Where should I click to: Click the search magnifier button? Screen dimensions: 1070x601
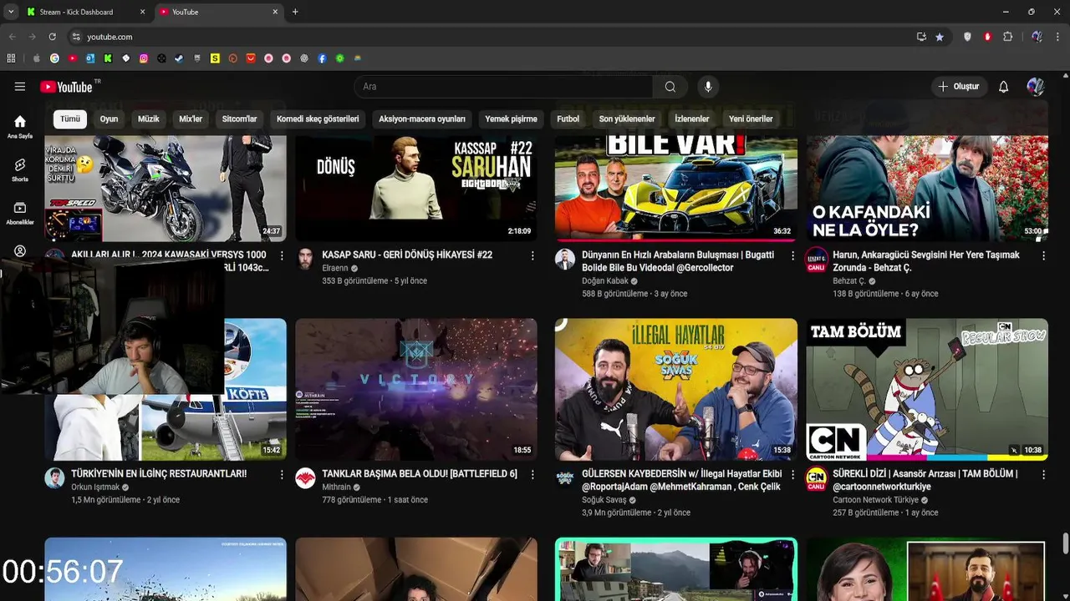pyautogui.click(x=670, y=87)
